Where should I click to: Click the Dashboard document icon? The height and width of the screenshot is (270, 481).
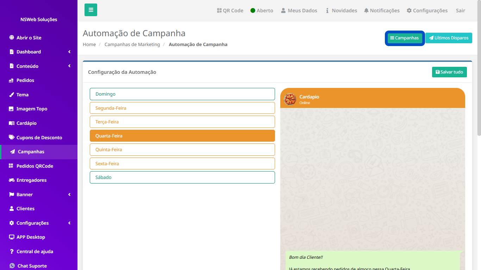click(12, 52)
